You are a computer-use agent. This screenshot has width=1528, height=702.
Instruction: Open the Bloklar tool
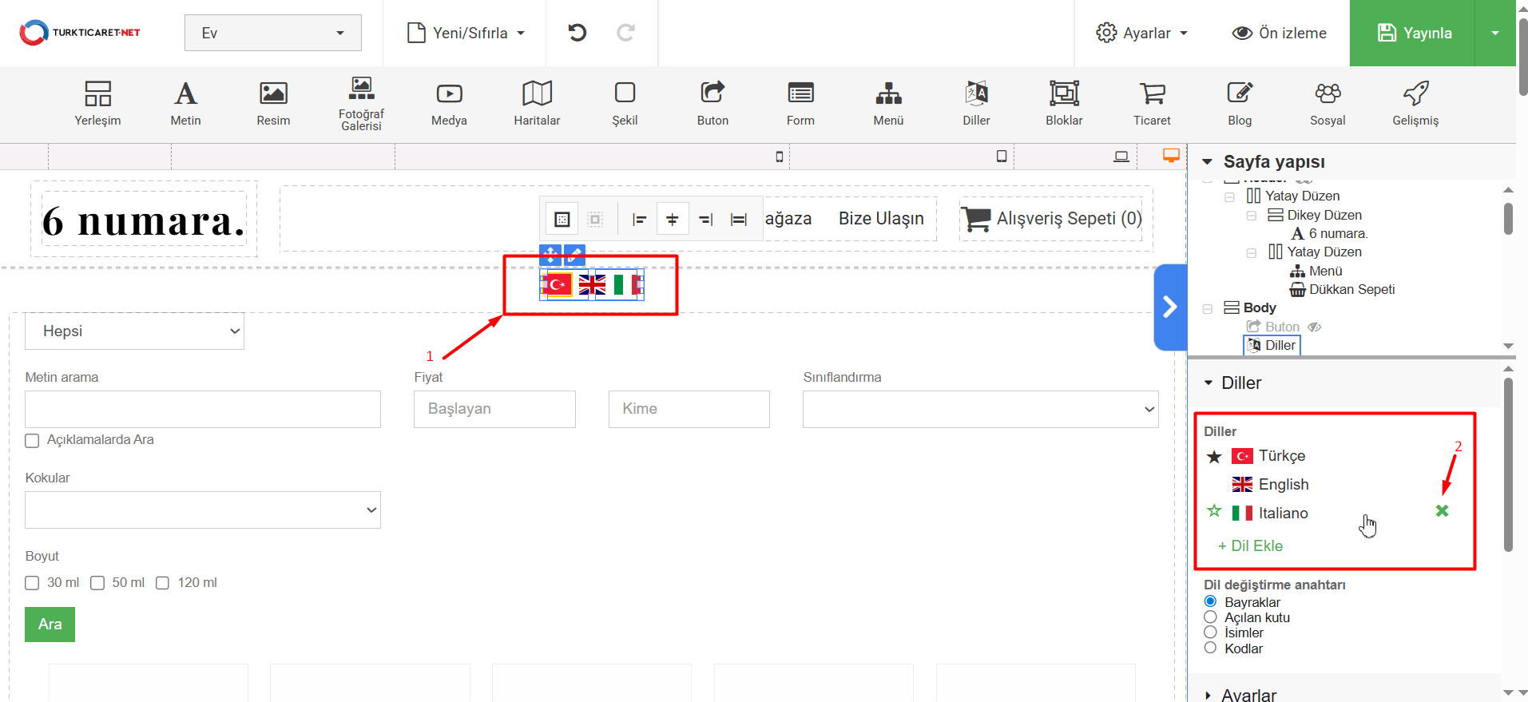coord(1063,104)
